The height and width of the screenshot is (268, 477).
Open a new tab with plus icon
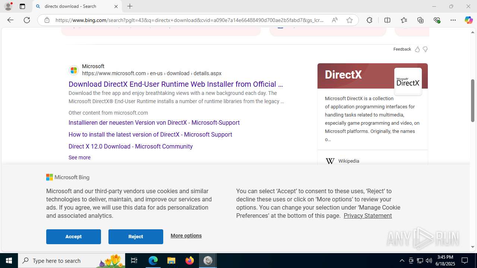click(130, 6)
